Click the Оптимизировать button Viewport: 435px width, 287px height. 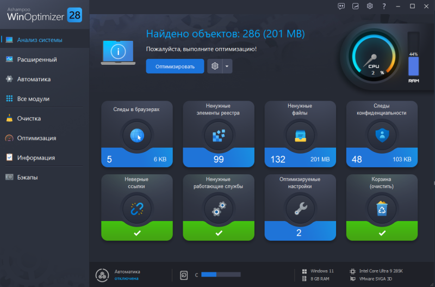(175, 66)
